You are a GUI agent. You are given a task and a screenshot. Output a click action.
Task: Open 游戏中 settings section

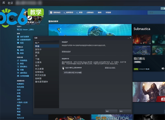pos(38,49)
